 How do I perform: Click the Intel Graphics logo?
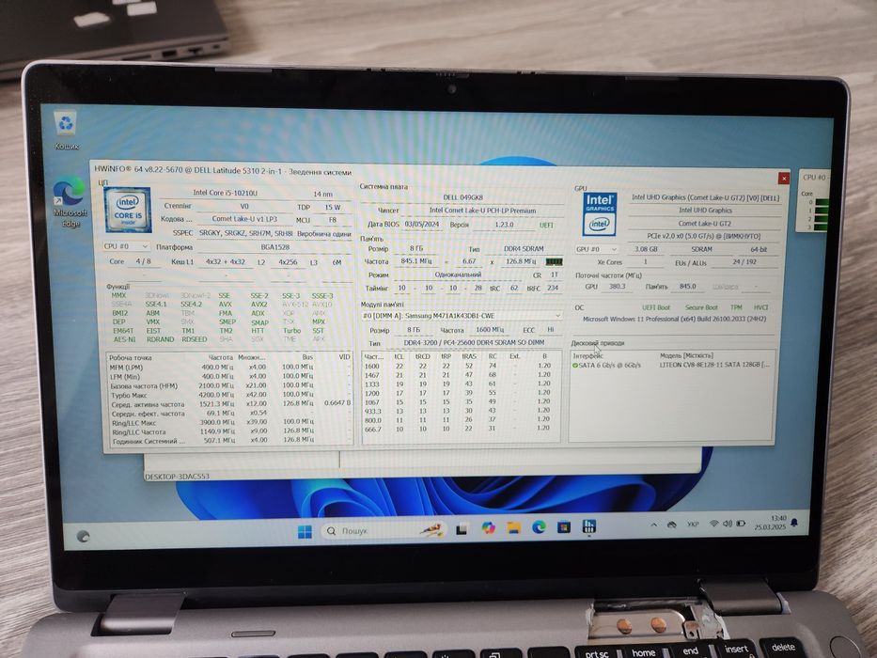(600, 214)
